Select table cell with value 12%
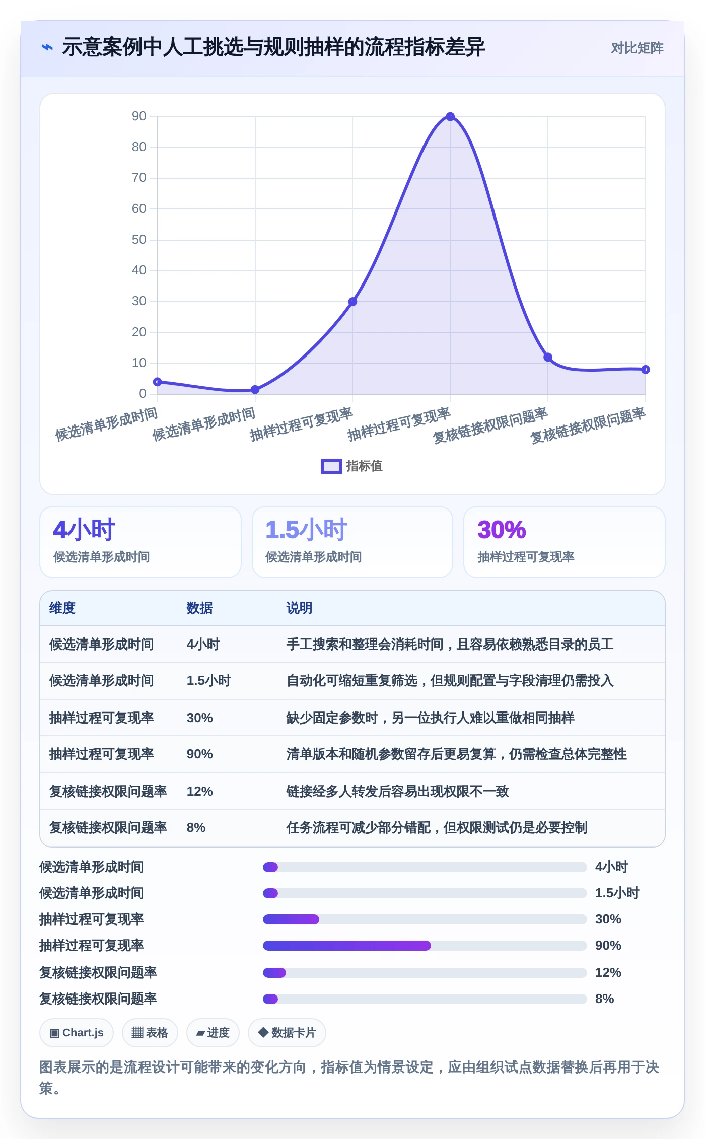This screenshot has width=705, height=1139. tap(200, 792)
